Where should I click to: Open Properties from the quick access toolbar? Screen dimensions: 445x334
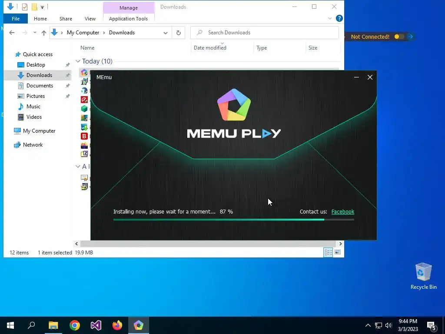tap(25, 7)
